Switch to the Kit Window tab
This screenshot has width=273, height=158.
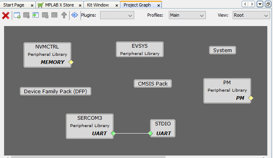(x=98, y=5)
